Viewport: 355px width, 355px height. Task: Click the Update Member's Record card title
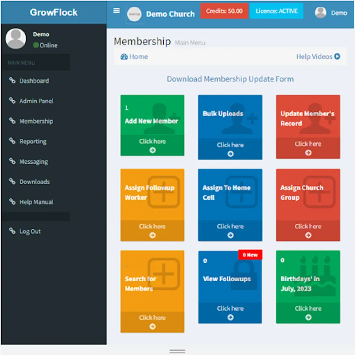point(307,118)
